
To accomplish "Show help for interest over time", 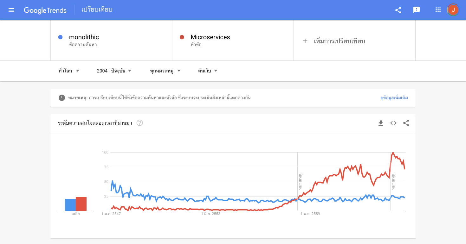I will 139,123.
